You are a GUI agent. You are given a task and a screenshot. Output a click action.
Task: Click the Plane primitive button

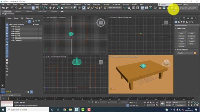[x=191, y=44]
